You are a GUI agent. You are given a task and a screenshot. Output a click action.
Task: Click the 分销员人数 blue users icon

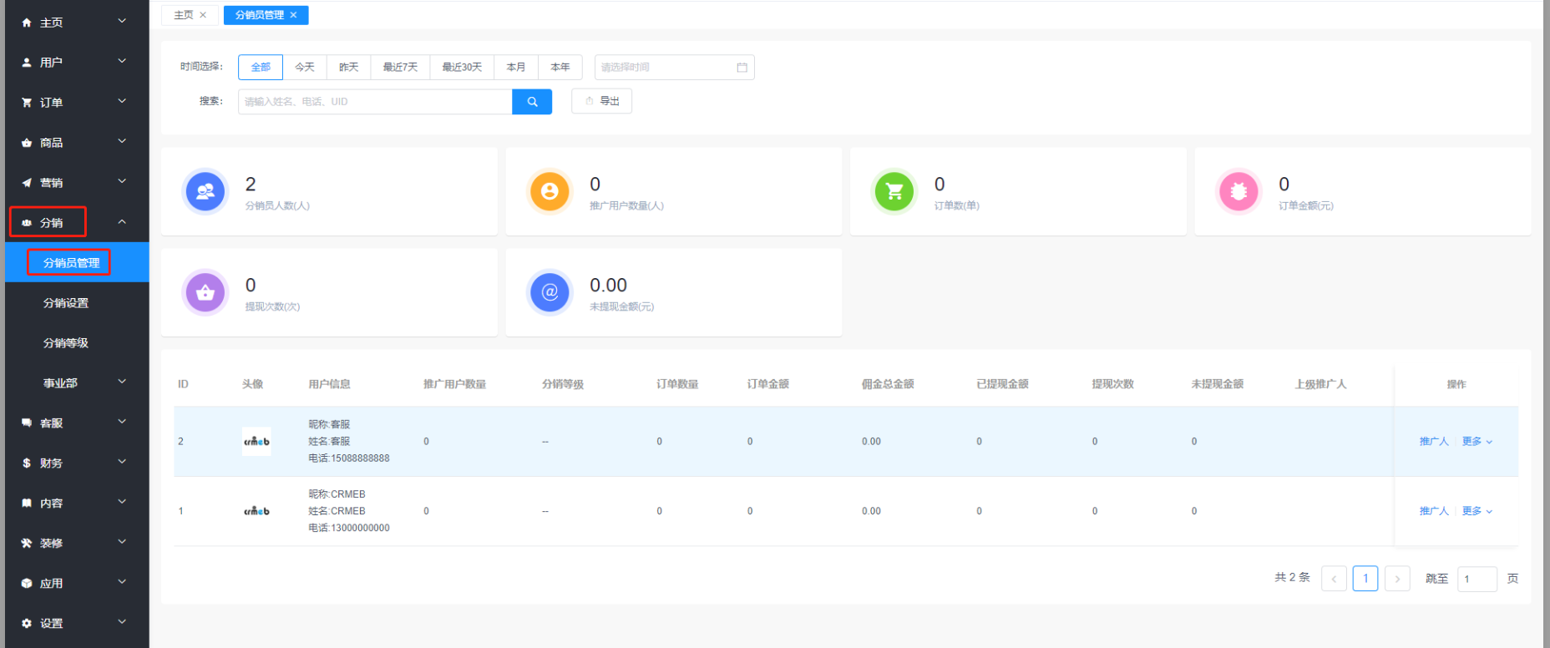(205, 192)
